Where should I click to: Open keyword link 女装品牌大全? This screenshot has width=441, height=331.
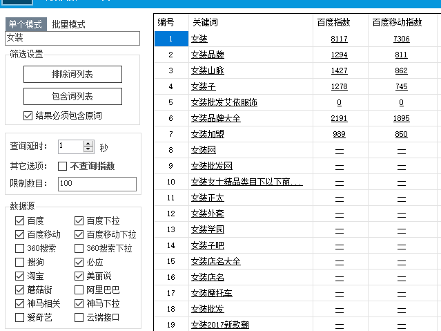coord(216,118)
